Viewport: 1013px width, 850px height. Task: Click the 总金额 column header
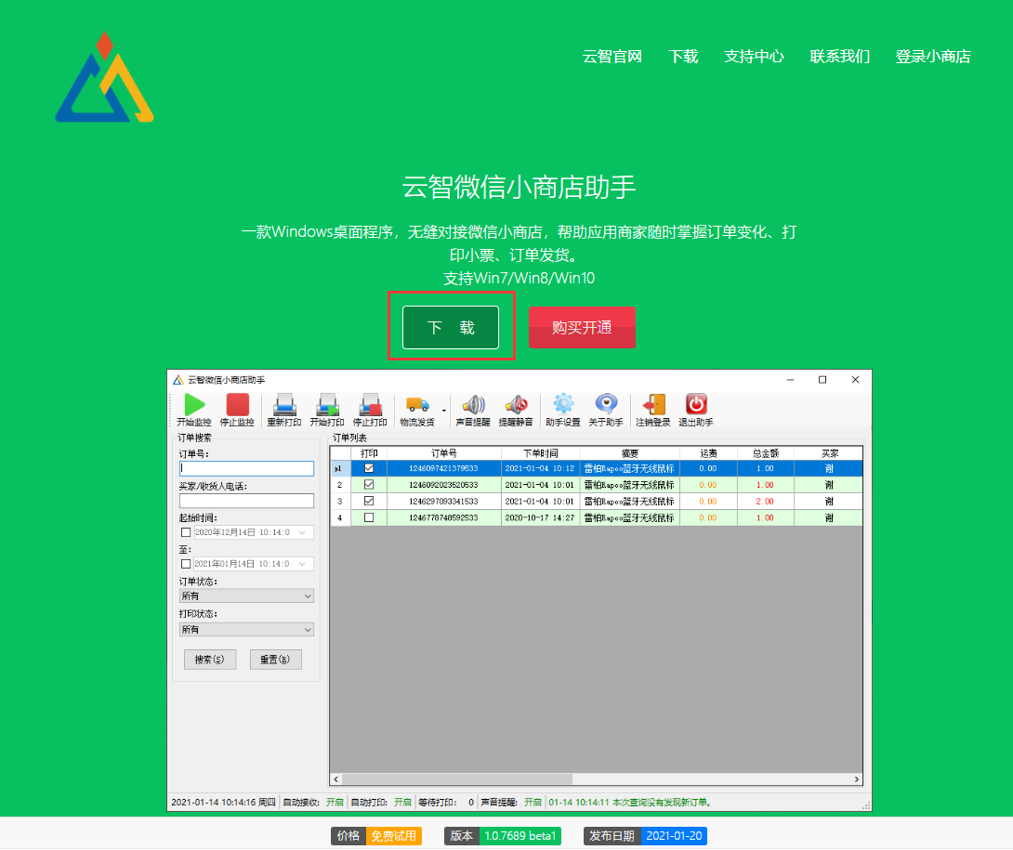tap(765, 453)
